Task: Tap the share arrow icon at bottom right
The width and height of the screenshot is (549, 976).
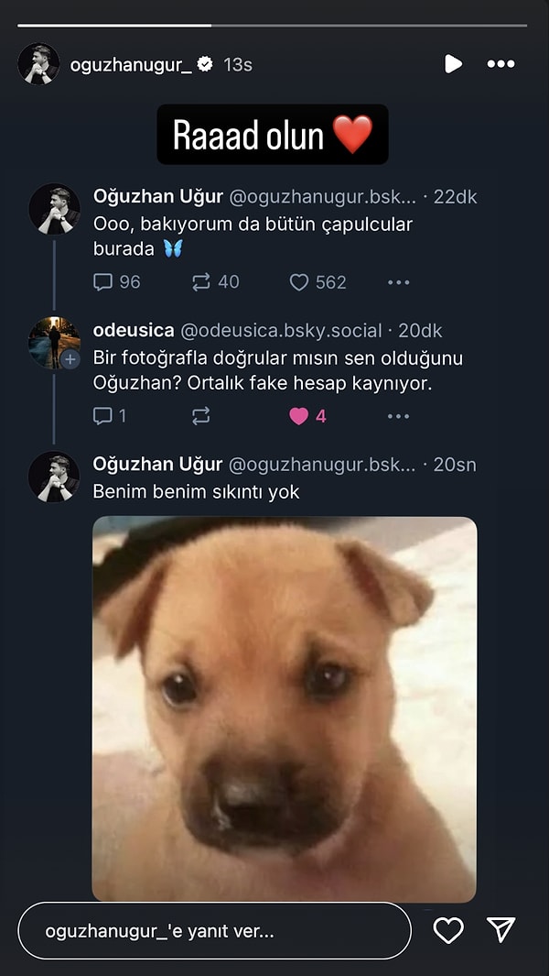Action: click(x=499, y=930)
